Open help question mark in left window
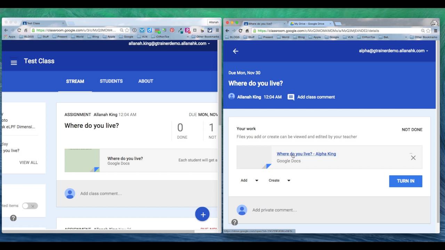Image resolution: width=445 pixels, height=250 pixels. tap(13, 218)
